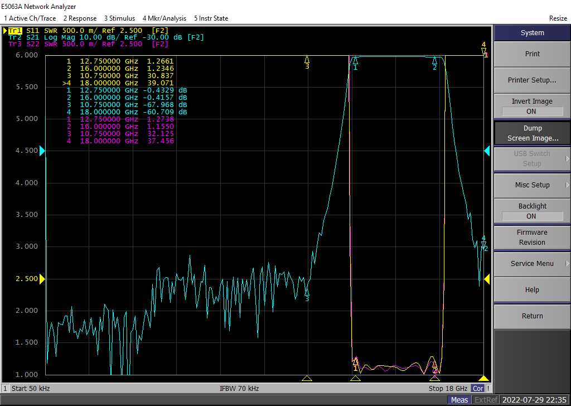Expand USB Switch Setup submenu
The height and width of the screenshot is (406, 571).
point(532,159)
